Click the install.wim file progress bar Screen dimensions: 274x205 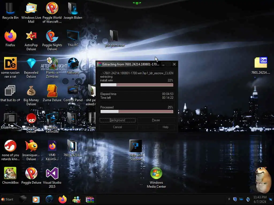click(137, 85)
